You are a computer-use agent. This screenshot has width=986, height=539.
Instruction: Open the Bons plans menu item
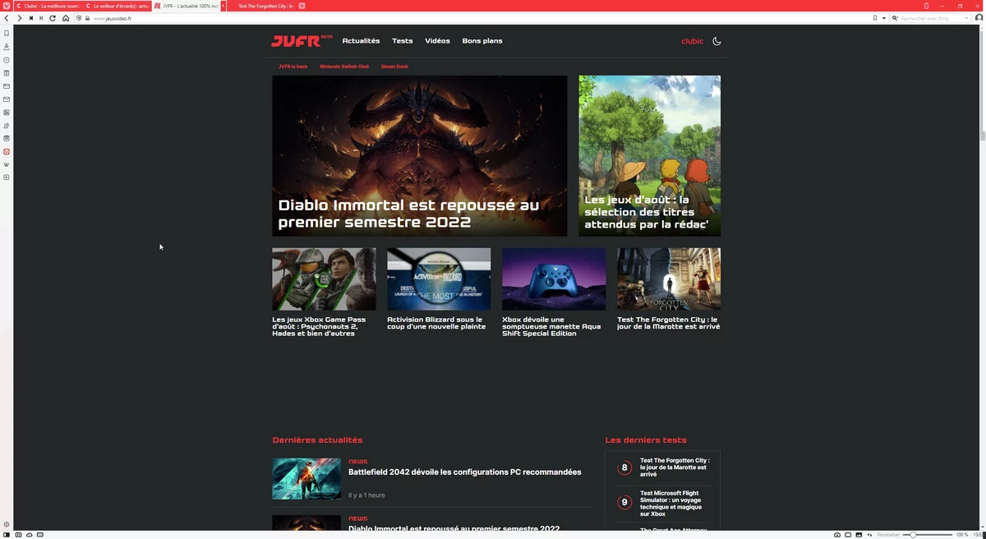click(482, 41)
